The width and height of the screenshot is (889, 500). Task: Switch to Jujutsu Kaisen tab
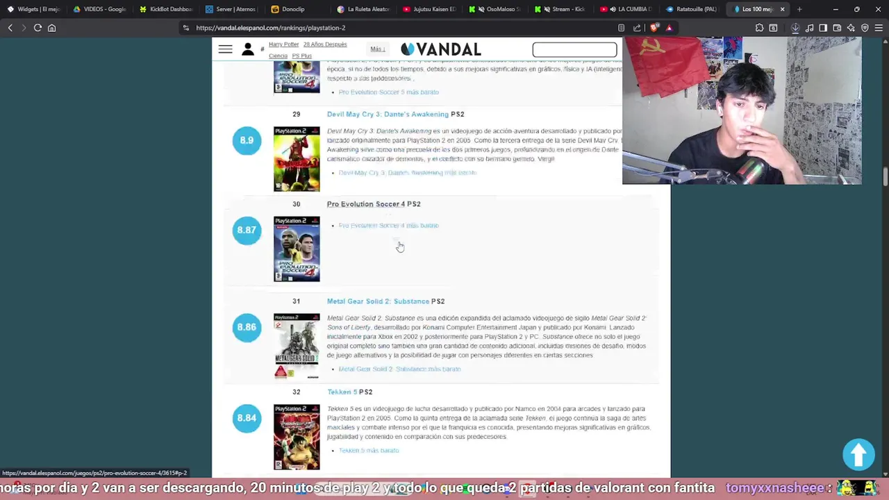(x=430, y=9)
